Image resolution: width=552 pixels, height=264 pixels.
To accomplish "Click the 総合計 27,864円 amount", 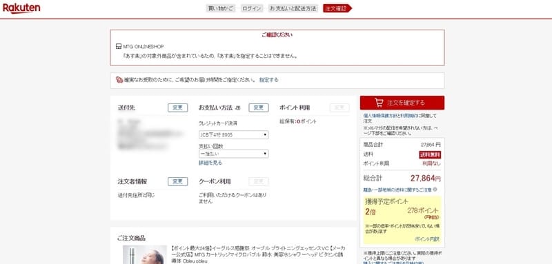I will (426, 179).
